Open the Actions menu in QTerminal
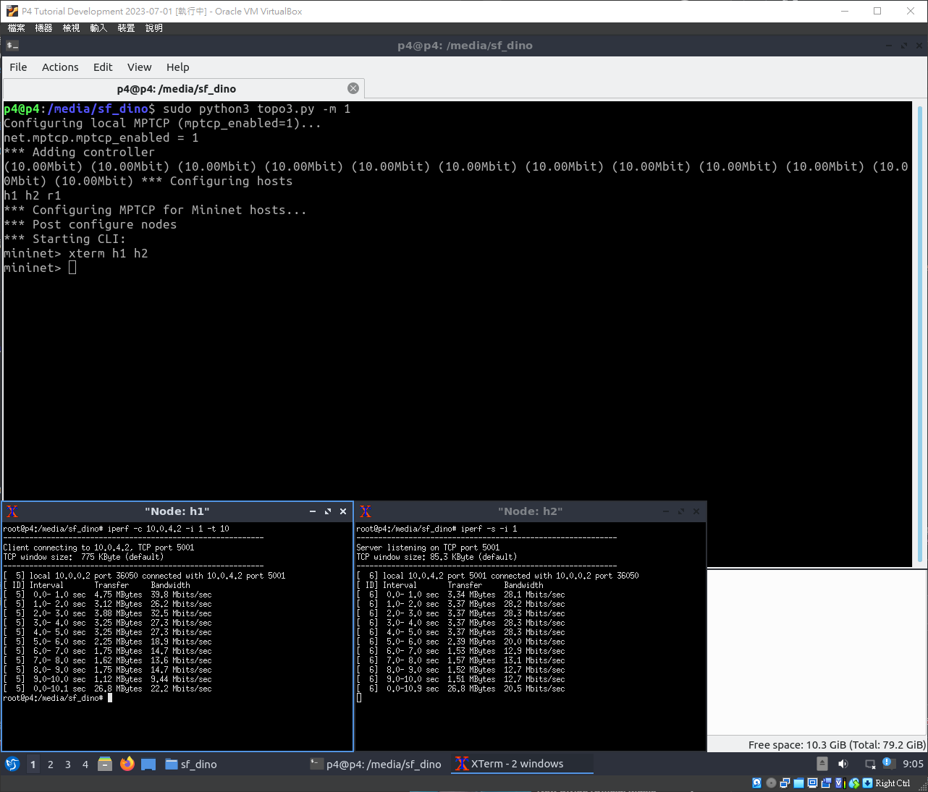Image resolution: width=928 pixels, height=792 pixels. tap(60, 67)
